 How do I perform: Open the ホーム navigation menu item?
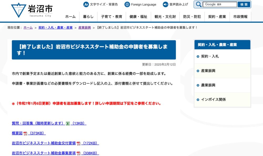coord(70,17)
